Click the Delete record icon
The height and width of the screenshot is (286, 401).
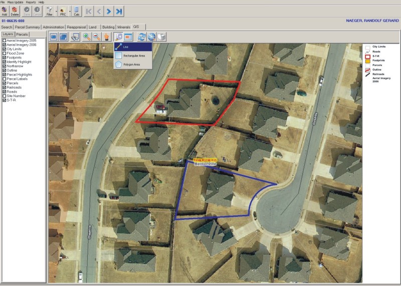point(15,11)
